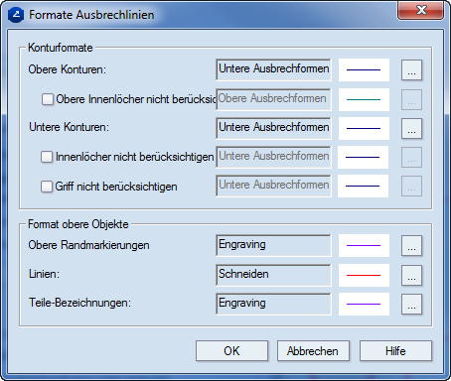Click the Untere Konturen format field

tap(273, 128)
